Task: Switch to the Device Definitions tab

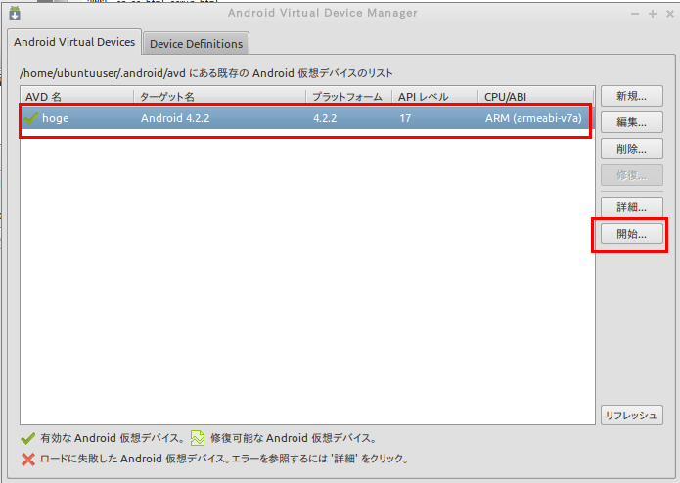Action: [x=196, y=44]
